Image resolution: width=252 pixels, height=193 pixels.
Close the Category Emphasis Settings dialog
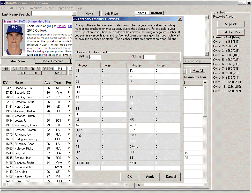click(x=180, y=19)
